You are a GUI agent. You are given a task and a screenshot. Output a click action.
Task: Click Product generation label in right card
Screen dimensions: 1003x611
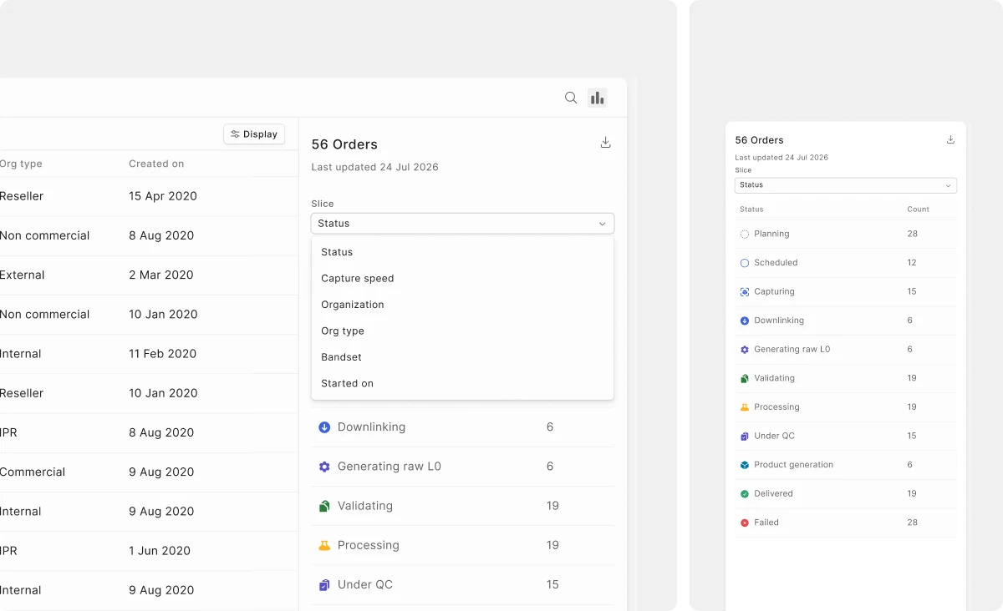(793, 465)
